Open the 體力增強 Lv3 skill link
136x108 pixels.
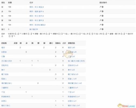point(73,74)
